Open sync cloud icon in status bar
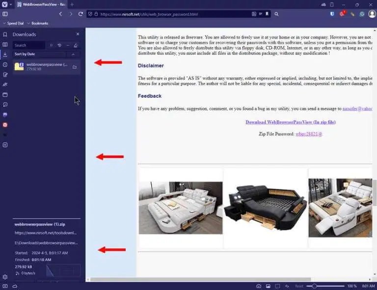Screen dimensions: 377x290 (15, 286)
